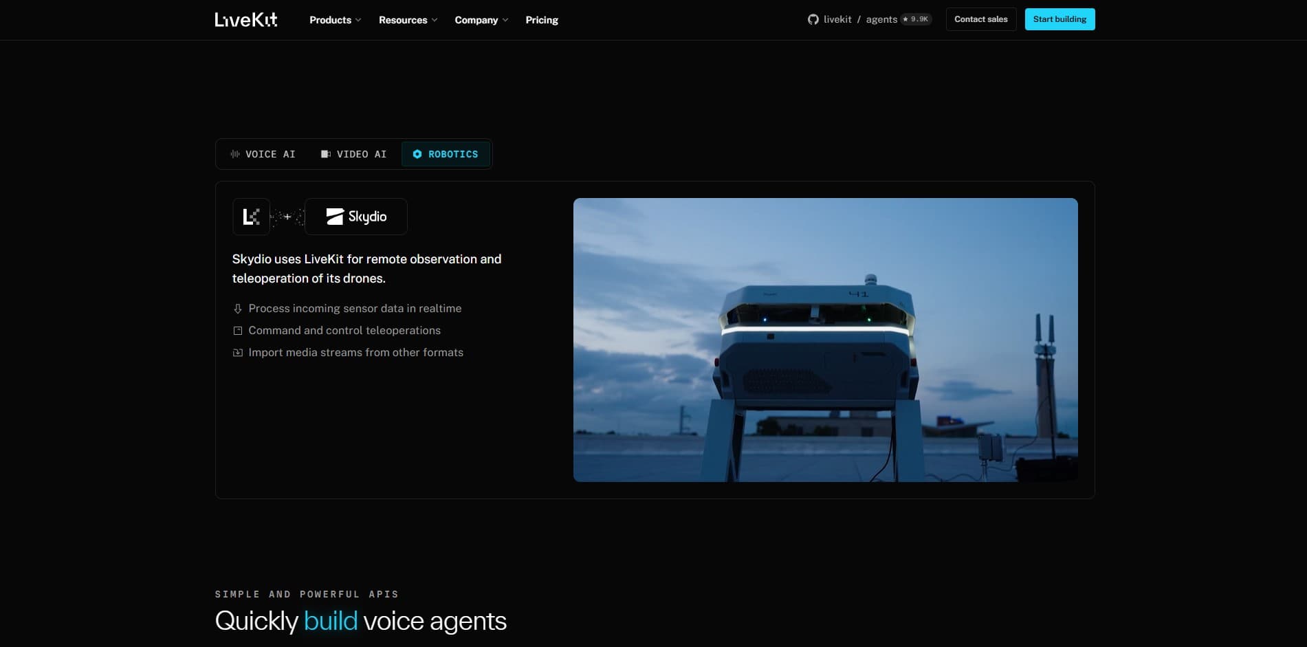Click the LiveKit square logo badge
The image size is (1307, 647).
[x=251, y=217]
